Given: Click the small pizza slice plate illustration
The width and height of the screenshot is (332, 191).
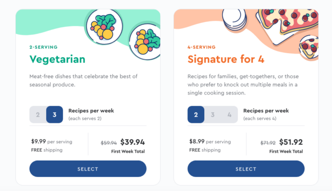Looking at the screenshot, I should (309, 48).
